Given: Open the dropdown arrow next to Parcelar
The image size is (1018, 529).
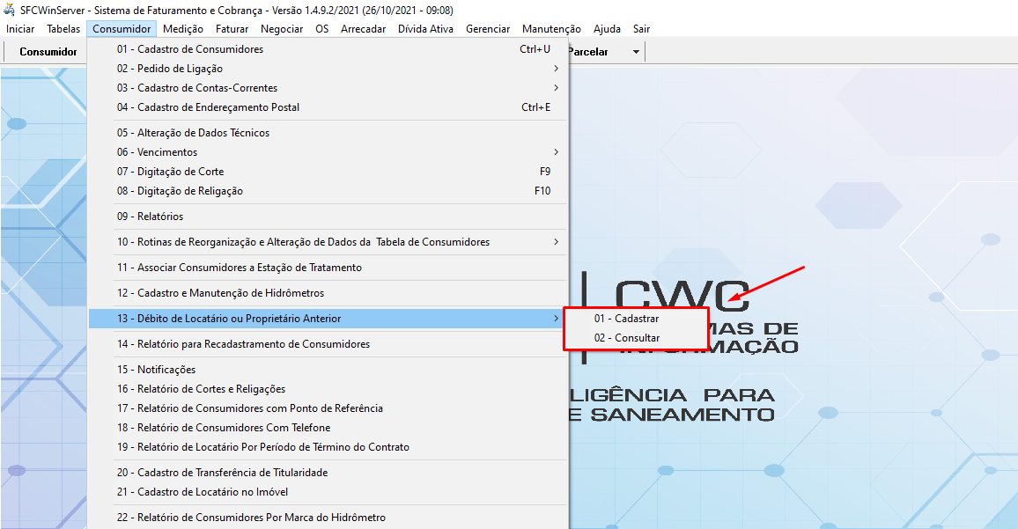Looking at the screenshot, I should [x=636, y=52].
